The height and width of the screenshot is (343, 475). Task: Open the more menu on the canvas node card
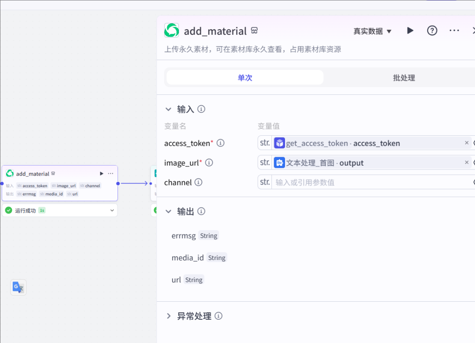(110, 173)
